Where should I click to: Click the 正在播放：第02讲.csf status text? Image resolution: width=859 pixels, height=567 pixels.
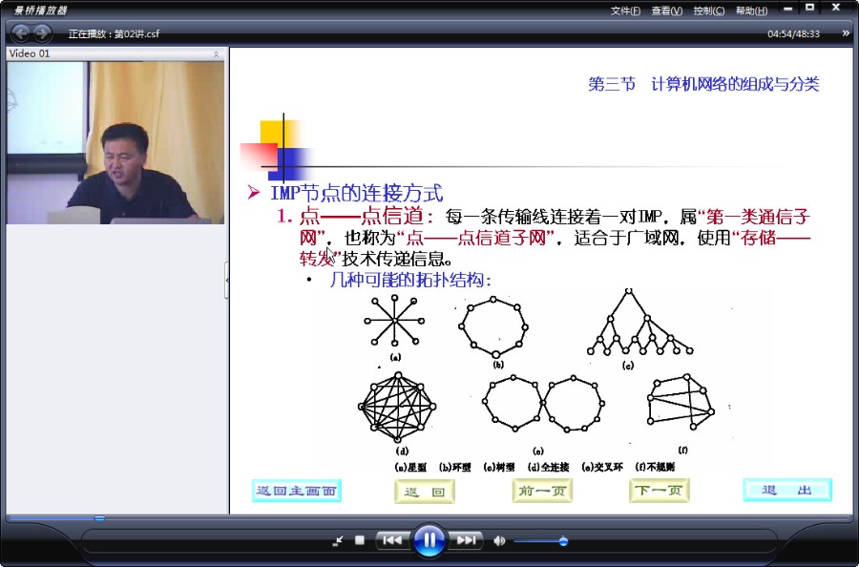pyautogui.click(x=114, y=34)
